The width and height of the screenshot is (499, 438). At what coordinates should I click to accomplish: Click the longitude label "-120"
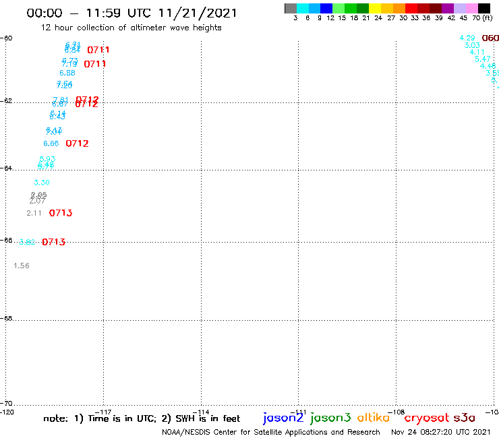point(7,412)
